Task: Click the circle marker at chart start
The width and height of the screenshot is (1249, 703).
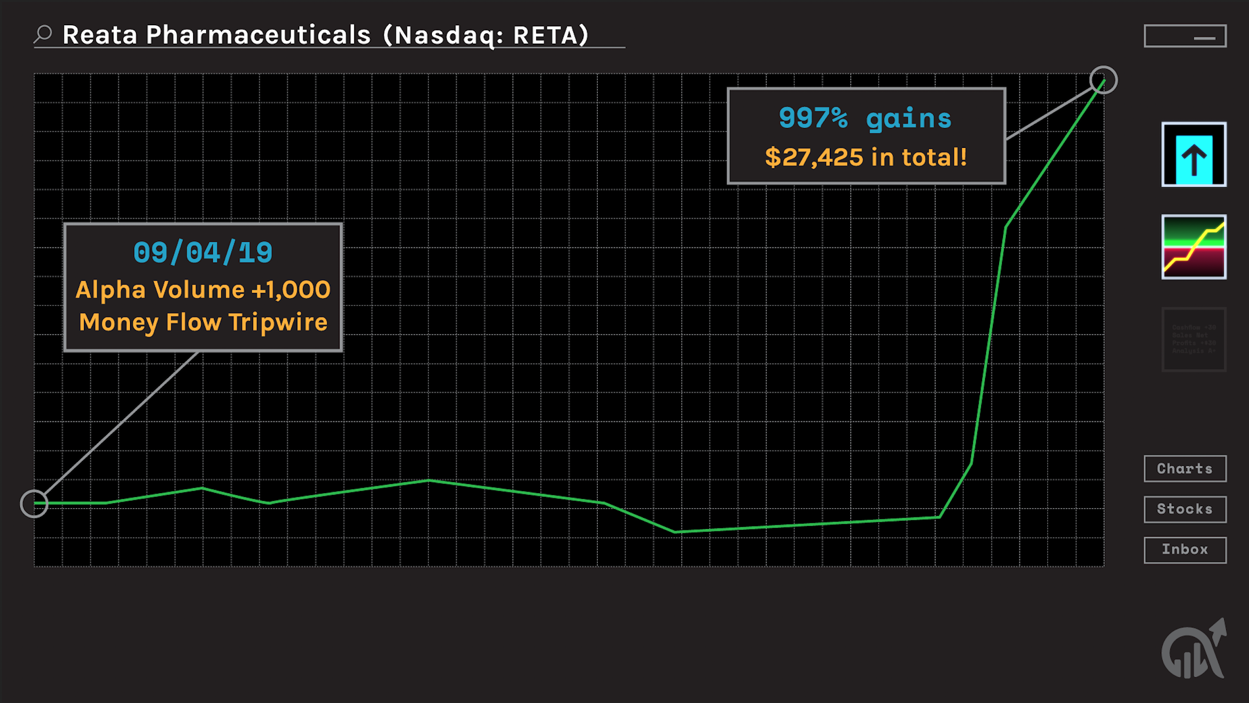Action: click(34, 504)
